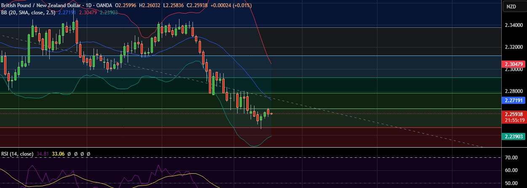Click the red 2.30479 upper band price tag
The width and height of the screenshot is (527, 188).
(514, 64)
